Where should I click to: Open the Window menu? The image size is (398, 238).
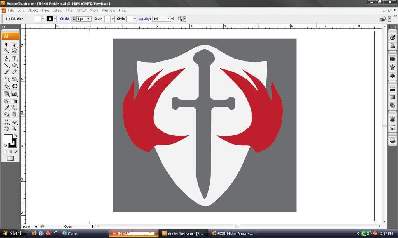108,10
